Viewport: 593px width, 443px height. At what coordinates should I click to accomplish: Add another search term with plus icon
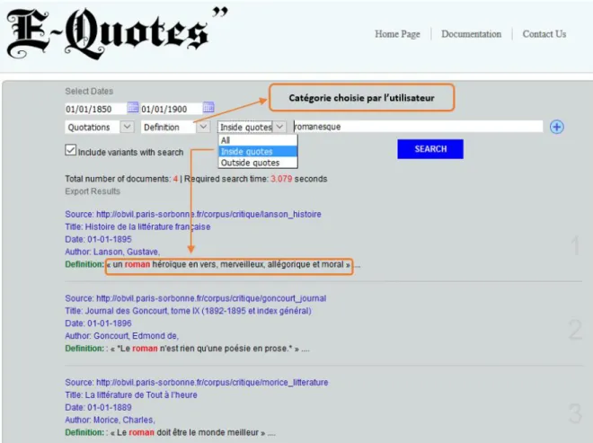click(x=556, y=127)
